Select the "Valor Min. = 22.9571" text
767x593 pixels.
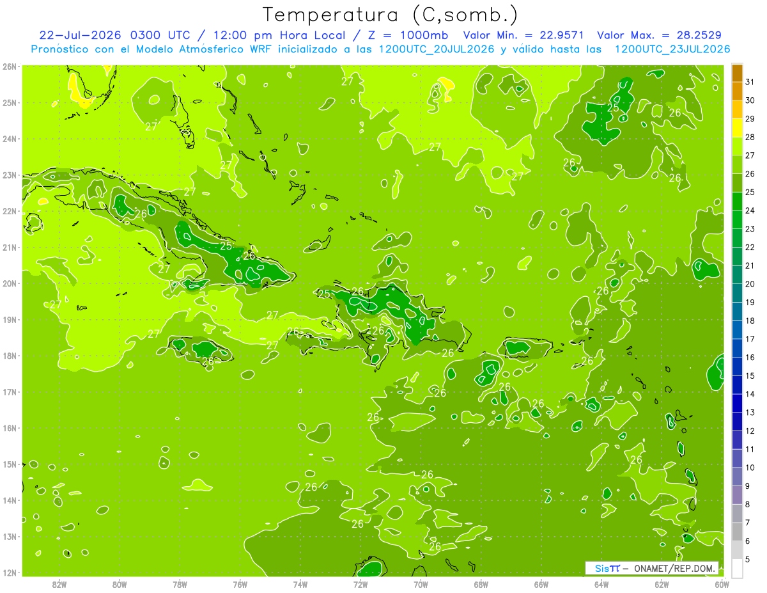pos(525,35)
